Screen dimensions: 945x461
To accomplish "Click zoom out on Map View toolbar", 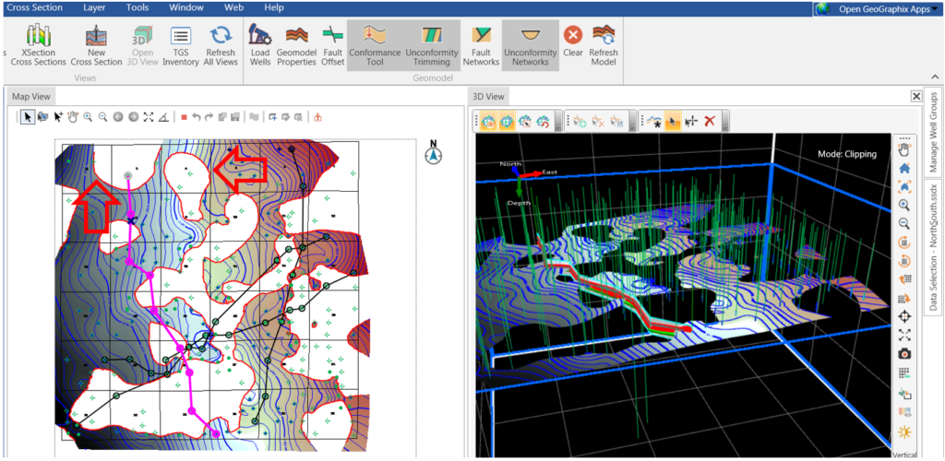I will click(103, 117).
